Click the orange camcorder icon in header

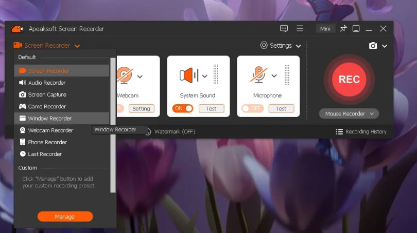[x=18, y=45]
